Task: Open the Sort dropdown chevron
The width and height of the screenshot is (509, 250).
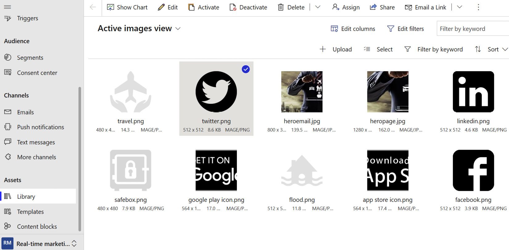Action: [x=505, y=49]
